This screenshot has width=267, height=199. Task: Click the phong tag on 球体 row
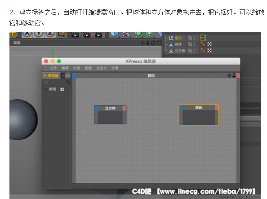(x=203, y=44)
